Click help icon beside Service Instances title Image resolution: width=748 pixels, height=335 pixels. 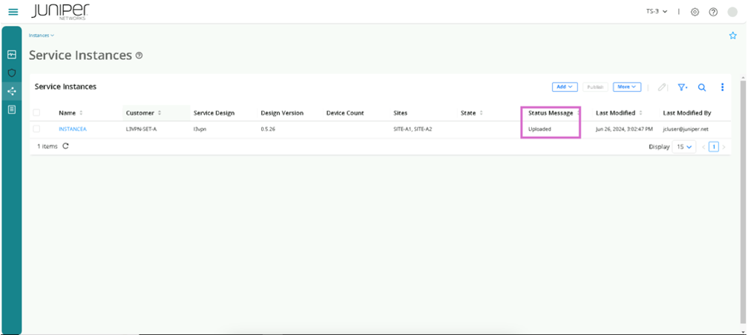139,56
